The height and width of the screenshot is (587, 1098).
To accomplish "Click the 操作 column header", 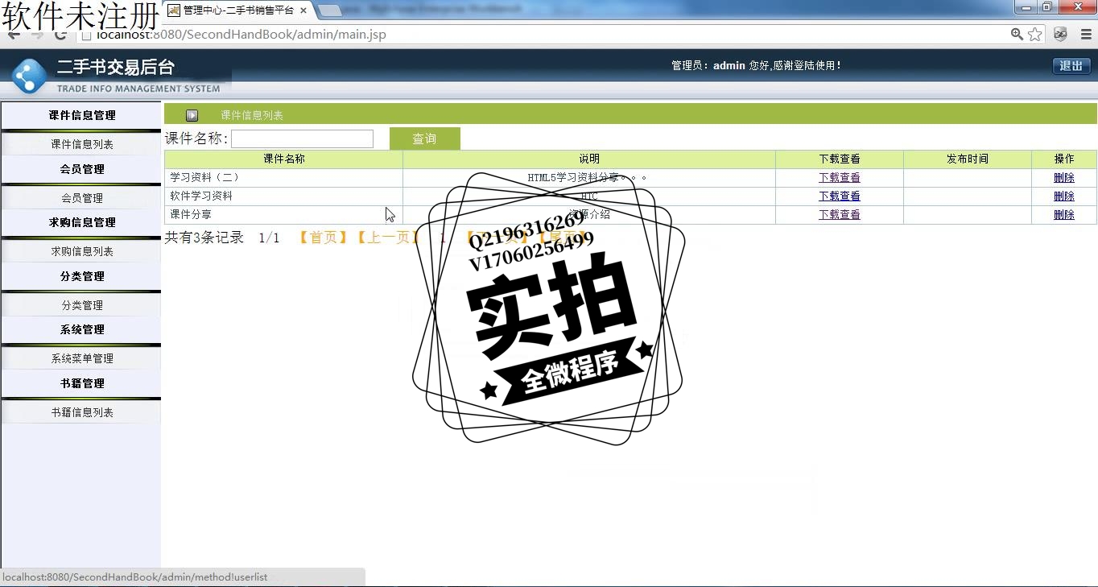I will click(1064, 159).
